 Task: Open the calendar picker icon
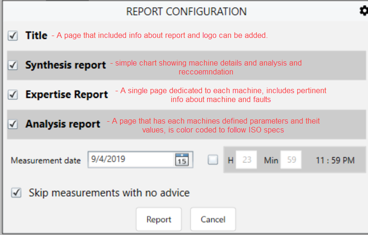[x=182, y=160]
